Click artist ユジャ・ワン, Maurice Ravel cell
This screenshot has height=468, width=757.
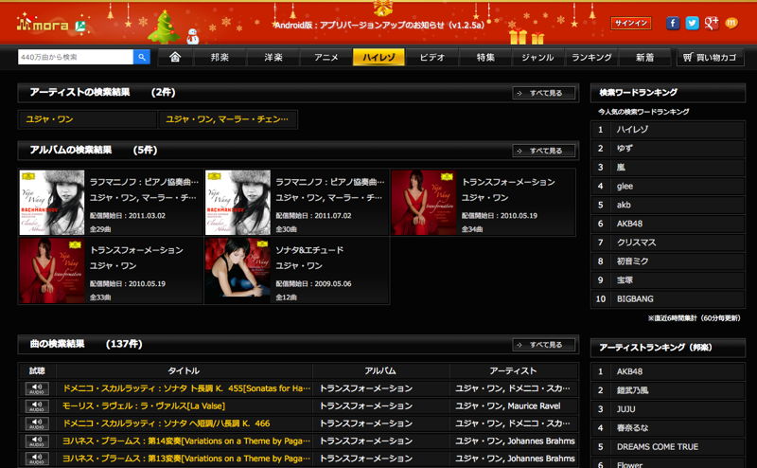click(508, 406)
